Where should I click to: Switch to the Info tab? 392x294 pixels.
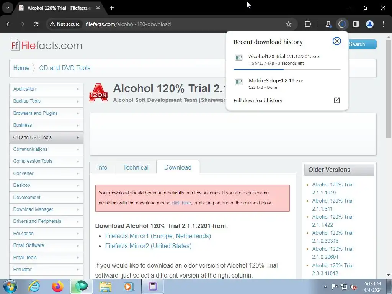[102, 167]
